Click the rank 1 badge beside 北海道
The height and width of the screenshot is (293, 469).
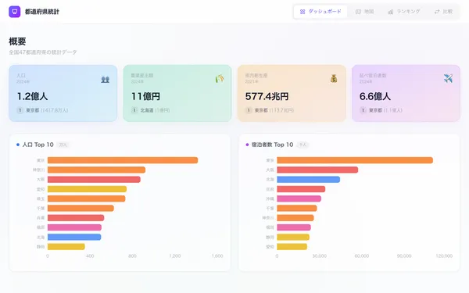click(134, 110)
